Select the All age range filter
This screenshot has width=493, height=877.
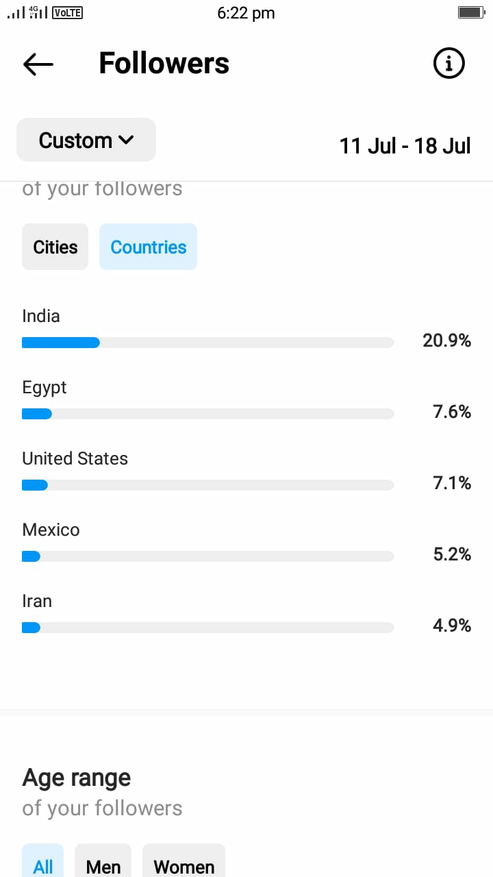coord(43,862)
